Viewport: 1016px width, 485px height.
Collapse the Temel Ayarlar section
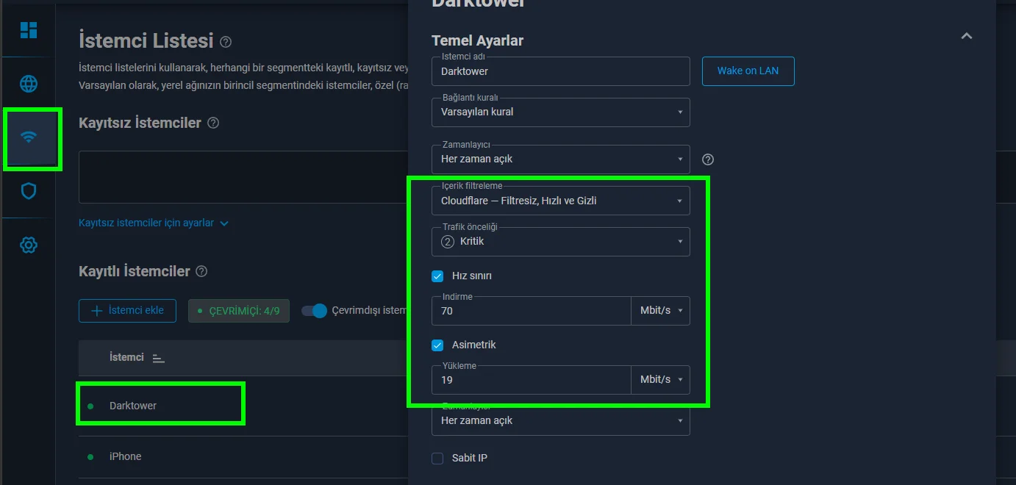coord(967,36)
